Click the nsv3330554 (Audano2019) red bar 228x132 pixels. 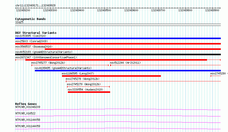coord(89,92)
